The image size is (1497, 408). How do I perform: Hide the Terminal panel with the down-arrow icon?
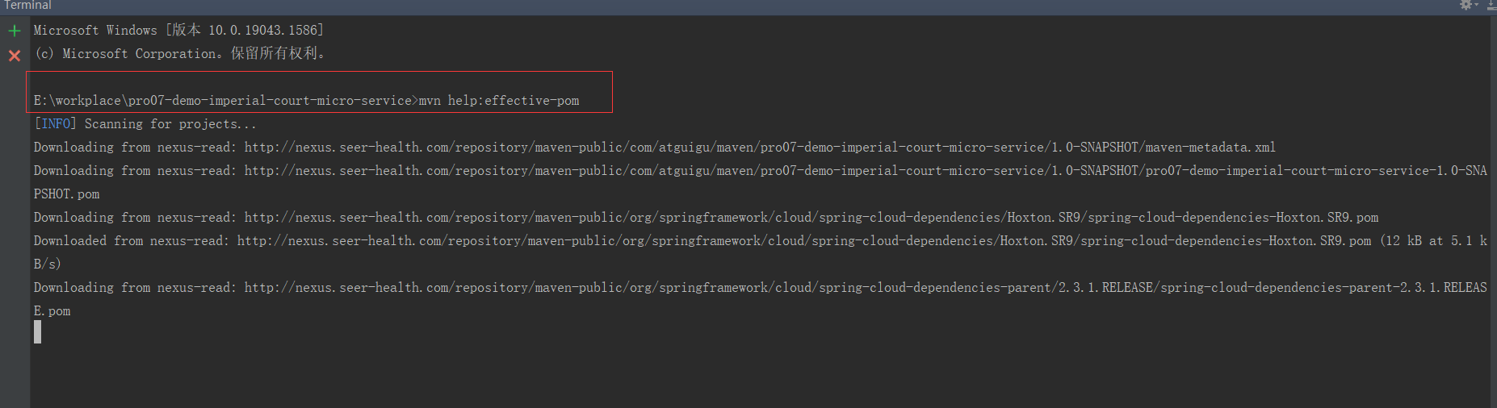point(1491,5)
